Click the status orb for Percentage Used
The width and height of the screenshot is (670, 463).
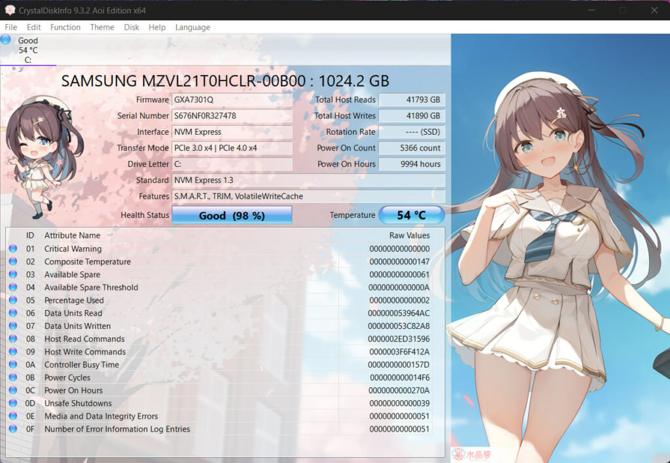13,300
